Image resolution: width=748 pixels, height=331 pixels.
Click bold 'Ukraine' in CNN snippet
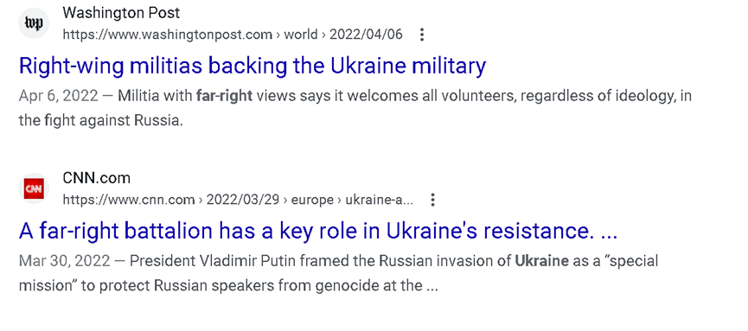click(542, 261)
